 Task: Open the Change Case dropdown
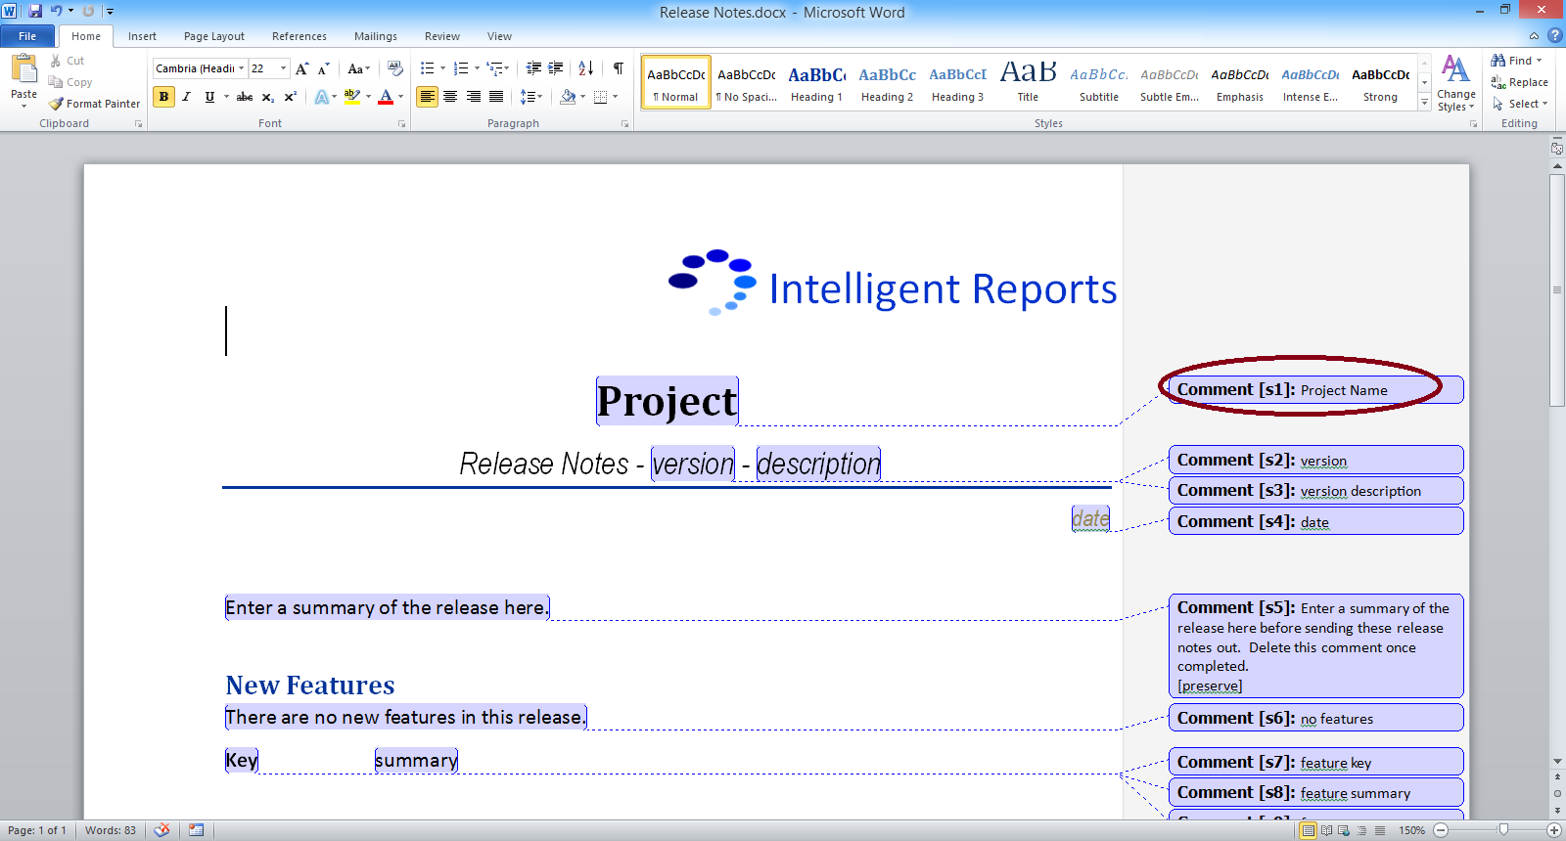click(x=358, y=68)
